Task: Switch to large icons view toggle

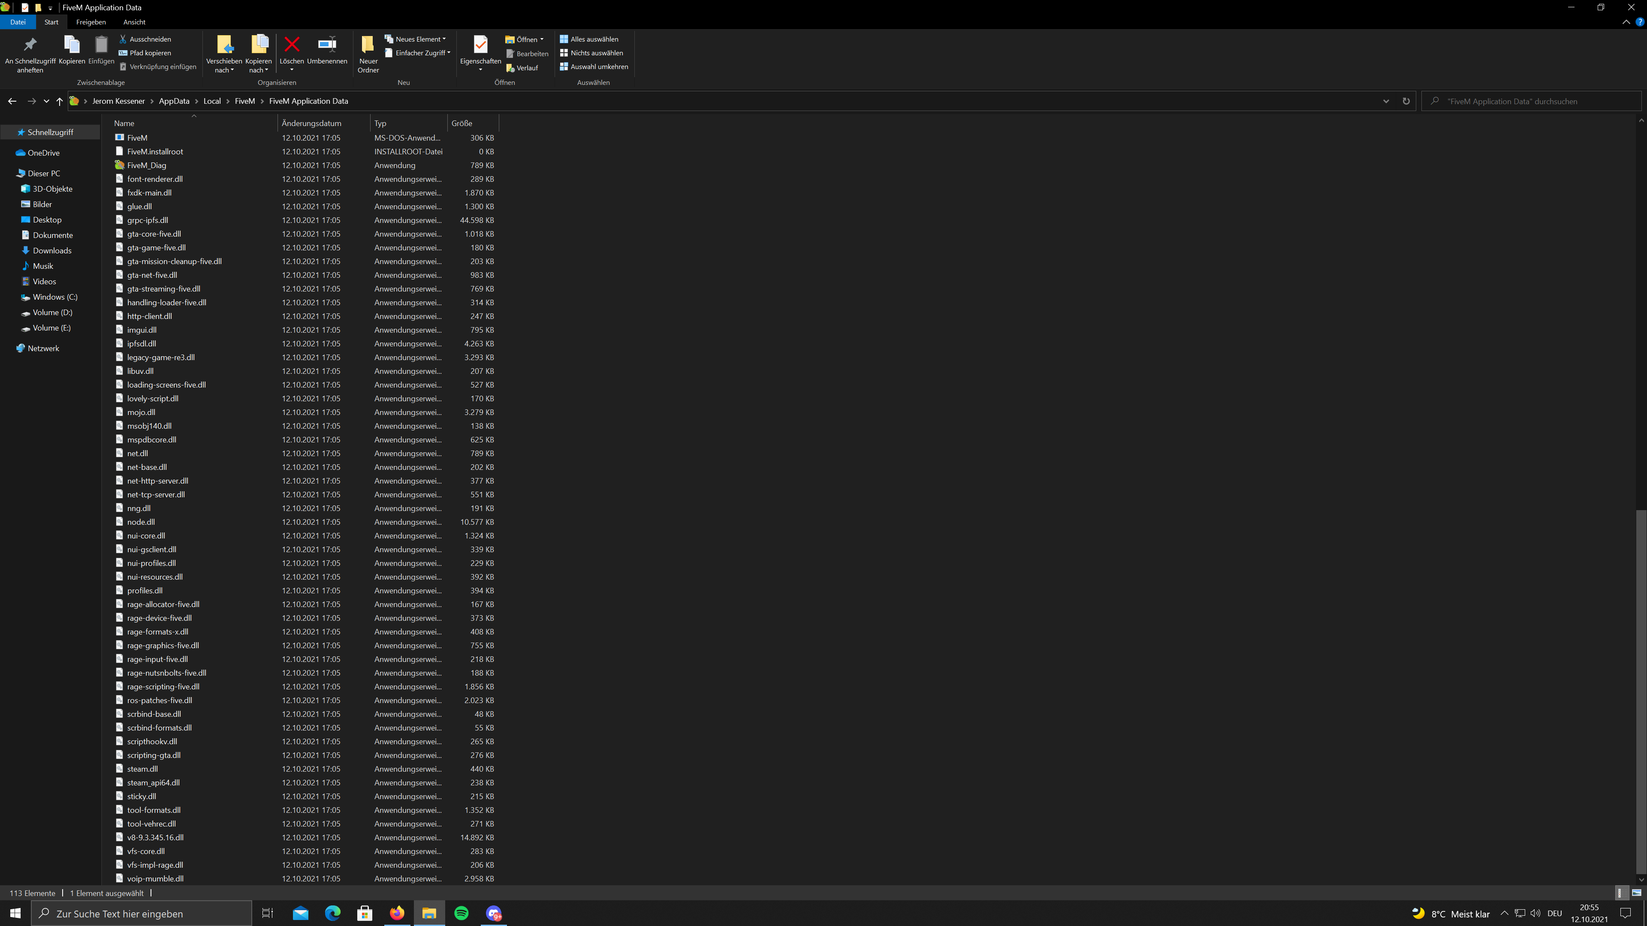Action: click(x=1636, y=893)
